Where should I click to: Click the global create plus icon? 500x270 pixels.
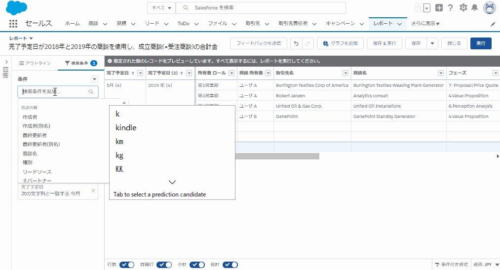(x=439, y=8)
